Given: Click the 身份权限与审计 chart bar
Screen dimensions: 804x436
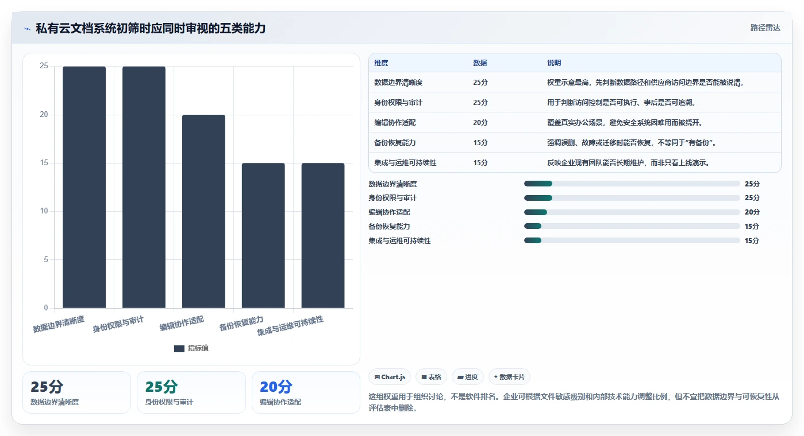Looking at the screenshot, I should point(144,187).
